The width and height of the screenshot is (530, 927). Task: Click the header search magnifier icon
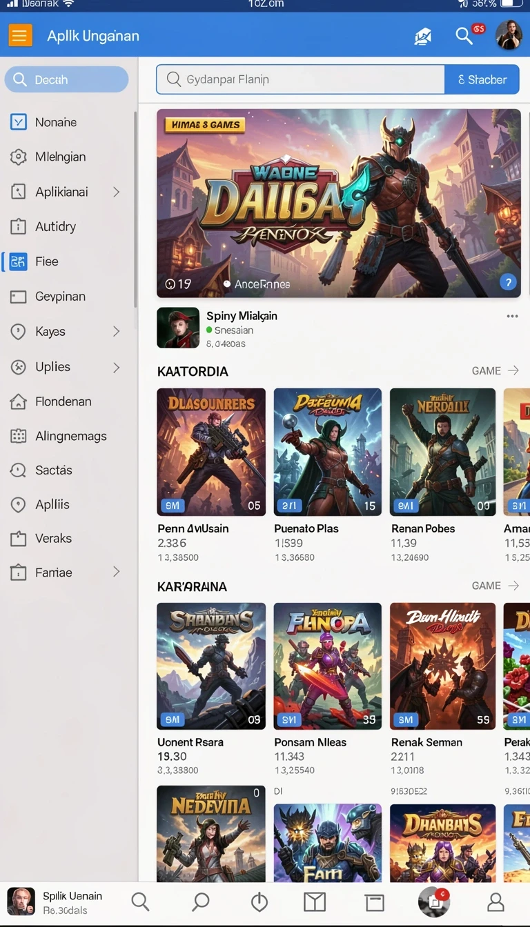(464, 36)
